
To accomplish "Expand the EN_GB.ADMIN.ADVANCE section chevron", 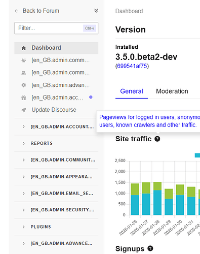I will pos(23,243).
